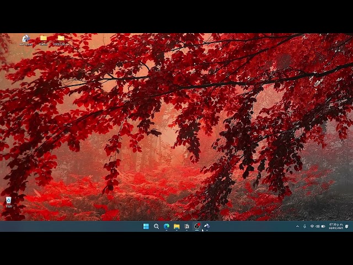Open the Windows Start menu
This screenshot has height=265, width=353.
click(146, 226)
